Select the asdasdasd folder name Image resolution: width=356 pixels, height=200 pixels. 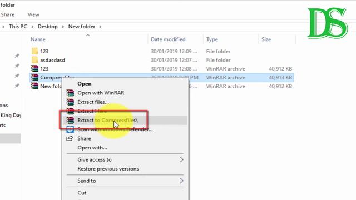(x=53, y=60)
